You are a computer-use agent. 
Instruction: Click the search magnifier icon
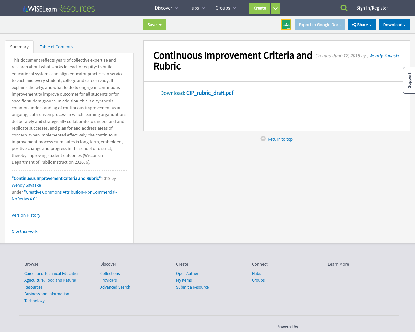click(344, 7)
